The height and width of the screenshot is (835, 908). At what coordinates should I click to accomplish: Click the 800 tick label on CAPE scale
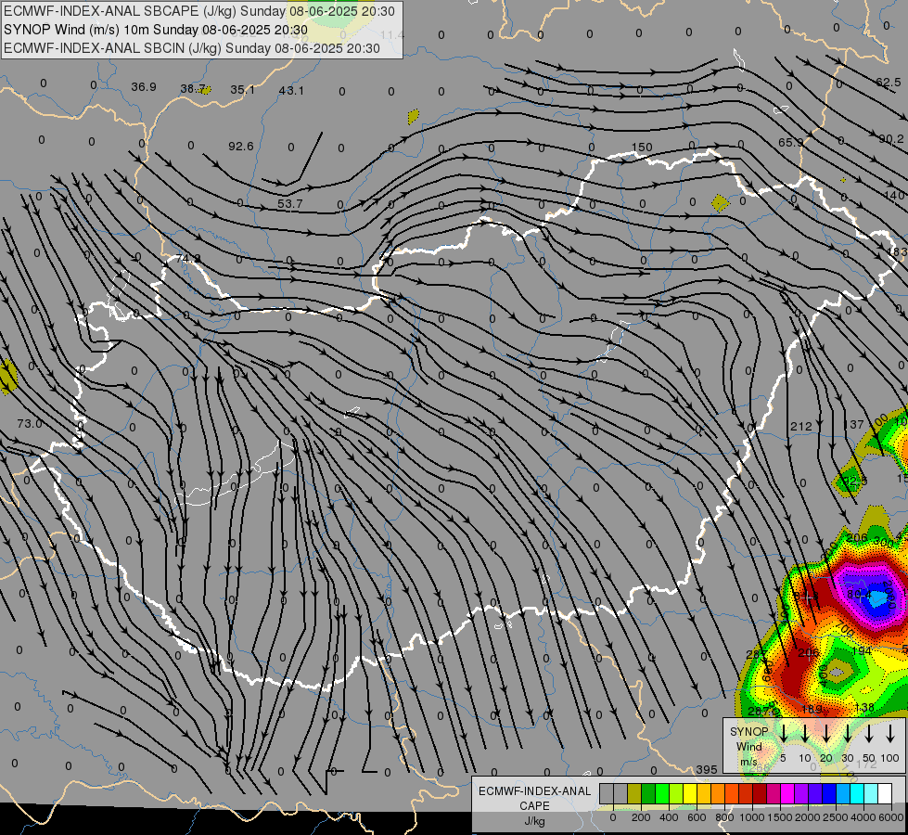(724, 817)
